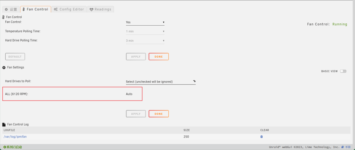Click the LOGFILE column header
The height and width of the screenshot is (150, 355).
[x=9, y=130]
